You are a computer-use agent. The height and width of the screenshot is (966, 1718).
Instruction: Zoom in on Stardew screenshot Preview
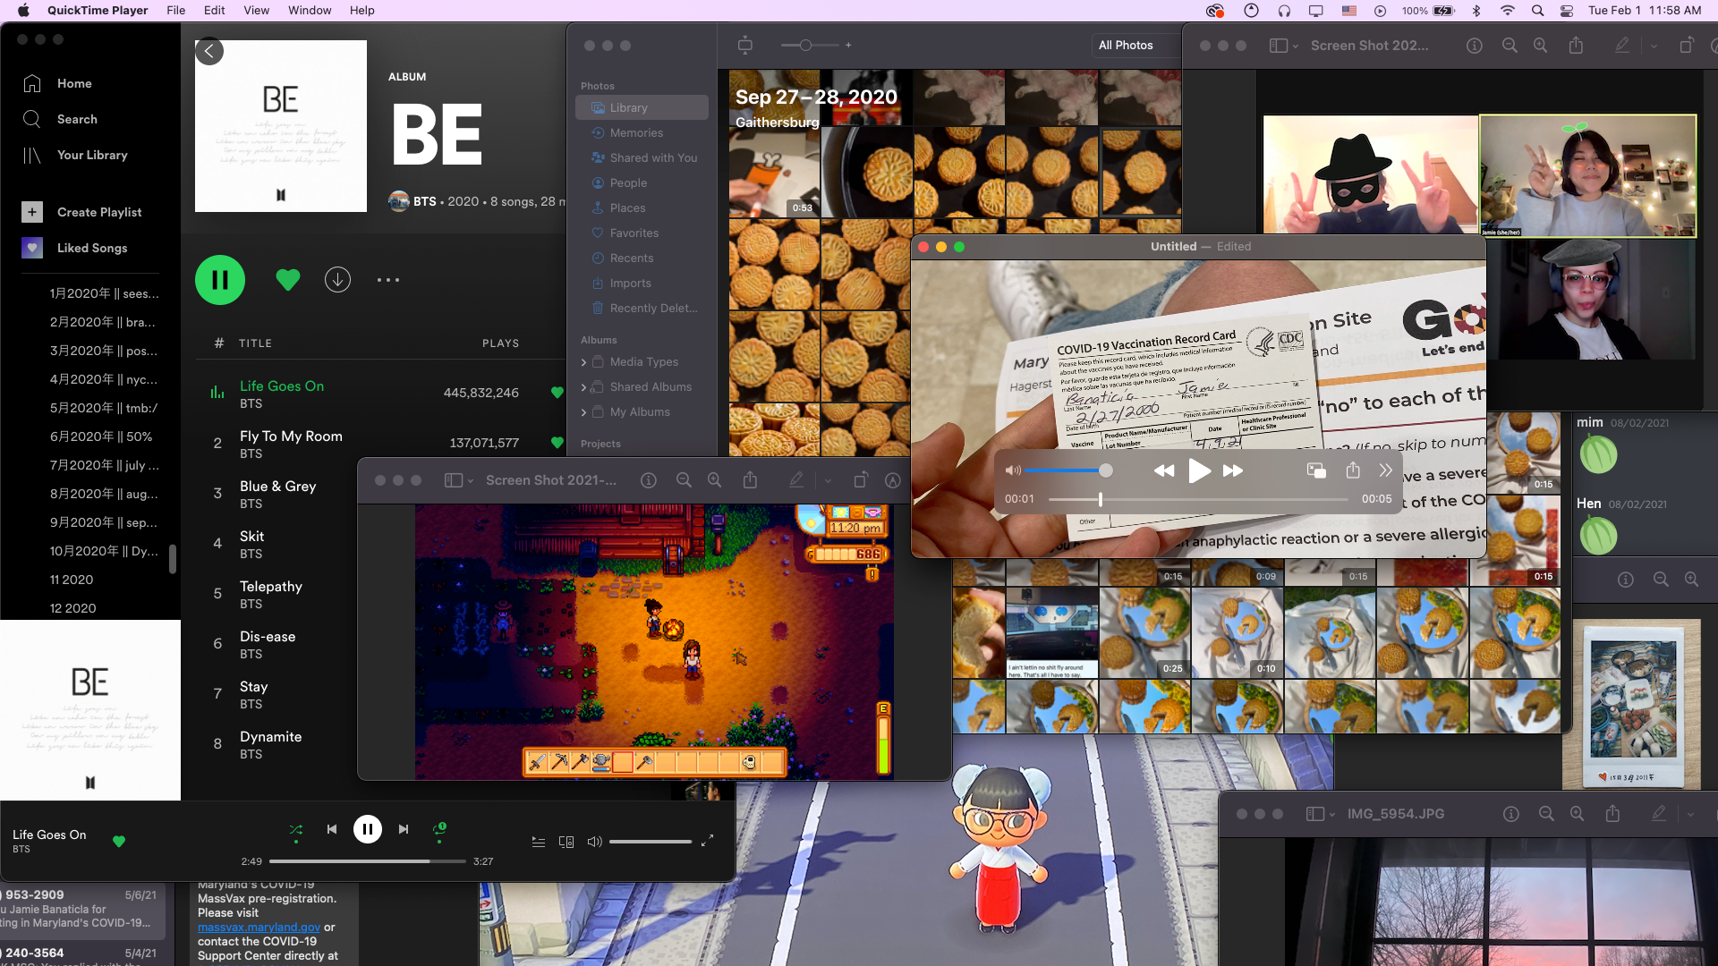coord(714,480)
